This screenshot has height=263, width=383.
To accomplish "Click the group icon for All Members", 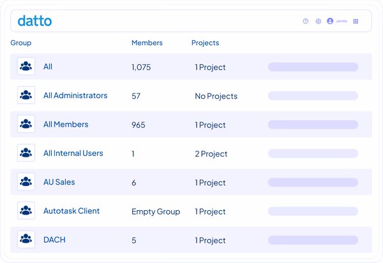I will coord(26,124).
